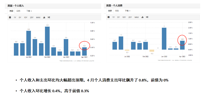Choose MAX range on income chart
The image size is (208, 106).
point(38,17)
